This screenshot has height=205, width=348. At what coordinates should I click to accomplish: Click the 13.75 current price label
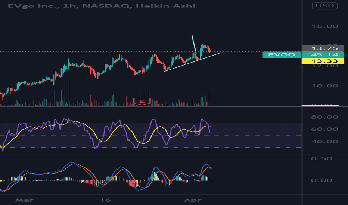[323, 48]
